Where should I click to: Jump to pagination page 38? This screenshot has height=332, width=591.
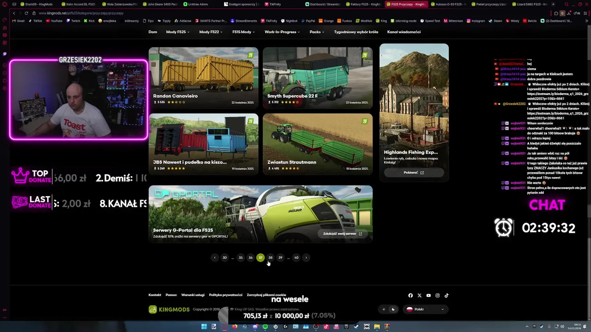click(x=271, y=258)
